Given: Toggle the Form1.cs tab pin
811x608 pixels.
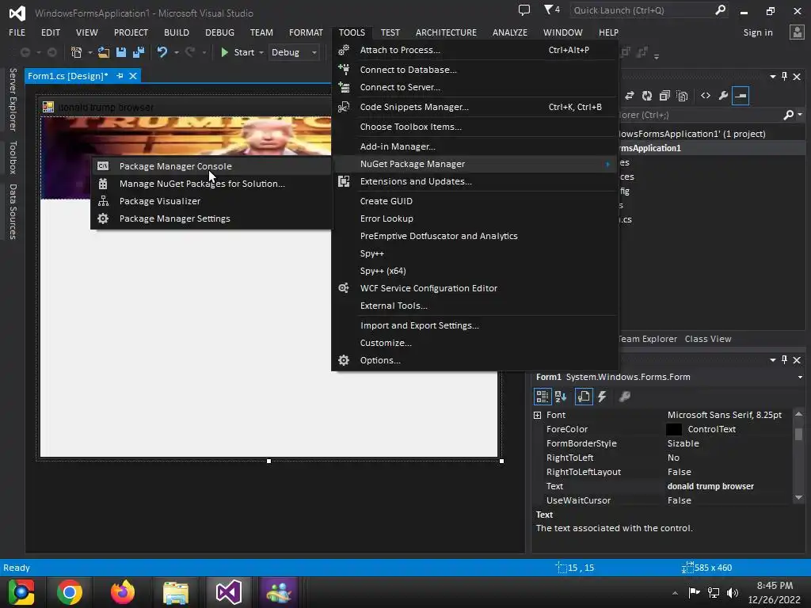Looking at the screenshot, I should coord(120,76).
